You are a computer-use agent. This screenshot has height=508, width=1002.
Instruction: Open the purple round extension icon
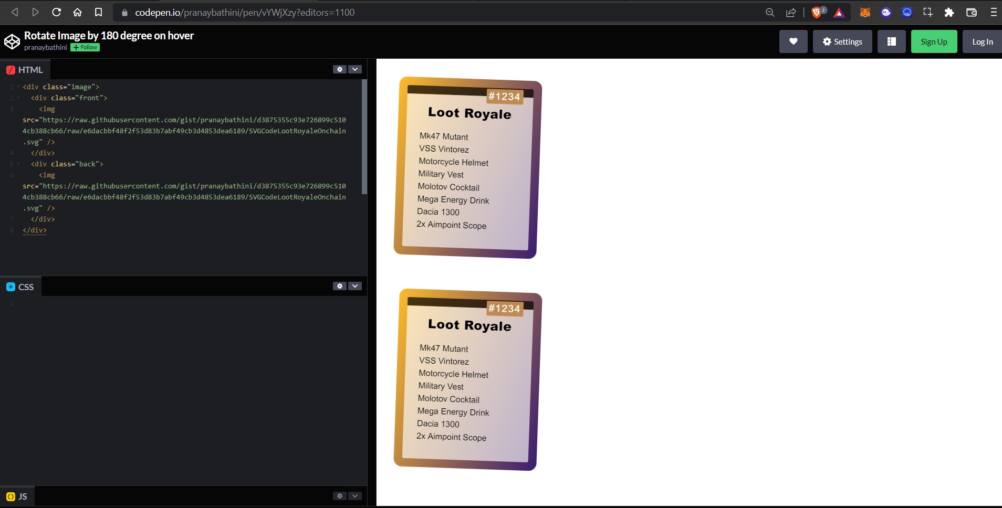click(x=886, y=12)
